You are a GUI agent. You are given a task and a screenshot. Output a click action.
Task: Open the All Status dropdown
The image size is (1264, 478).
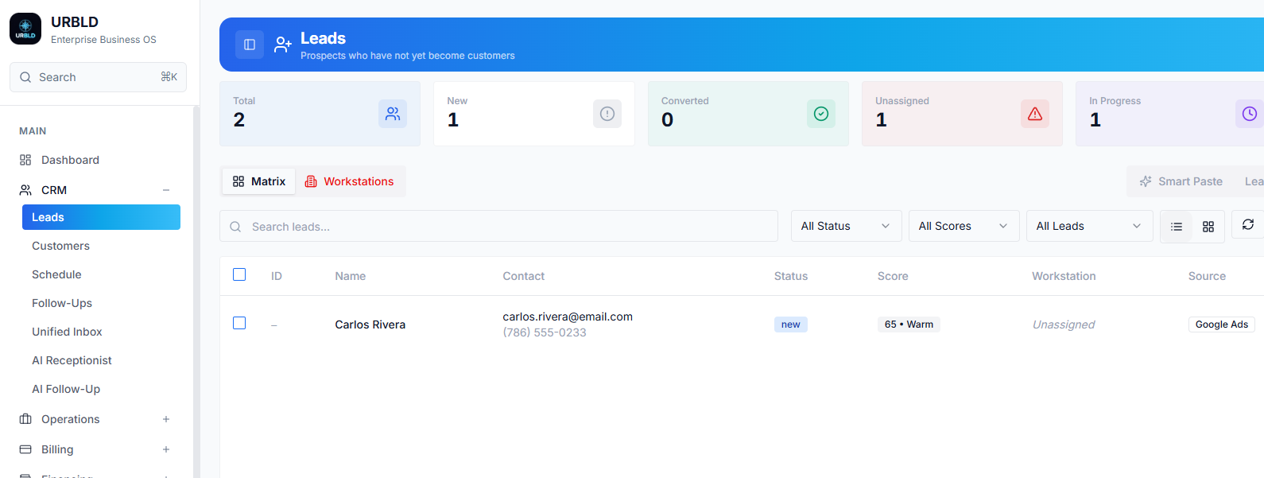pos(847,226)
